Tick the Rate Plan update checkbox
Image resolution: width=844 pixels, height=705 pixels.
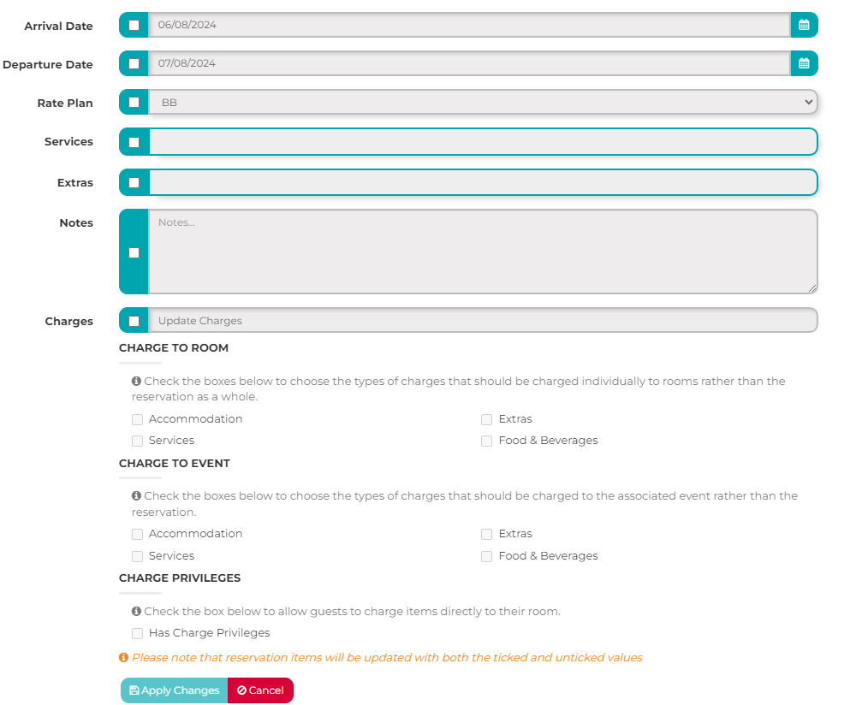134,103
